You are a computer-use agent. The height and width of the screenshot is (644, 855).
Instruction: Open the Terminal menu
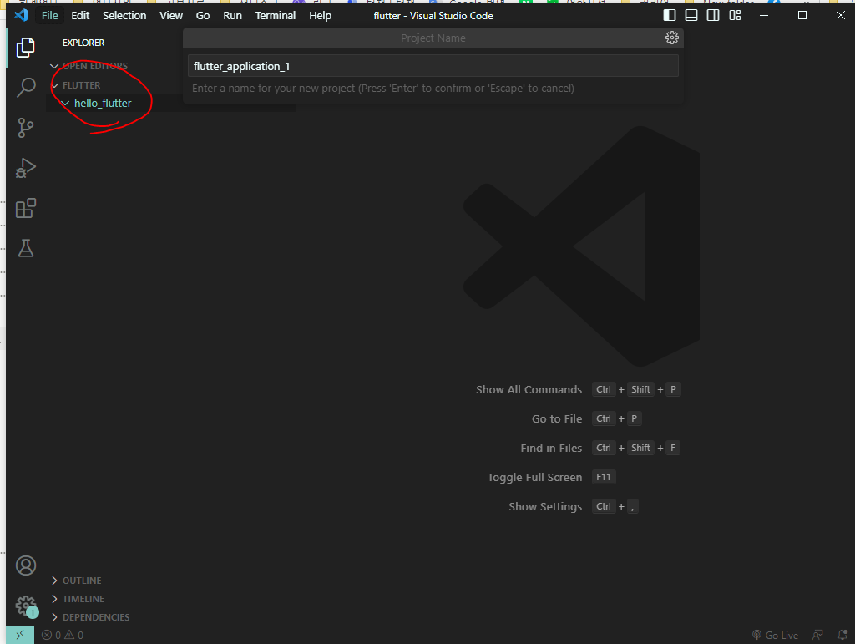[x=276, y=15]
